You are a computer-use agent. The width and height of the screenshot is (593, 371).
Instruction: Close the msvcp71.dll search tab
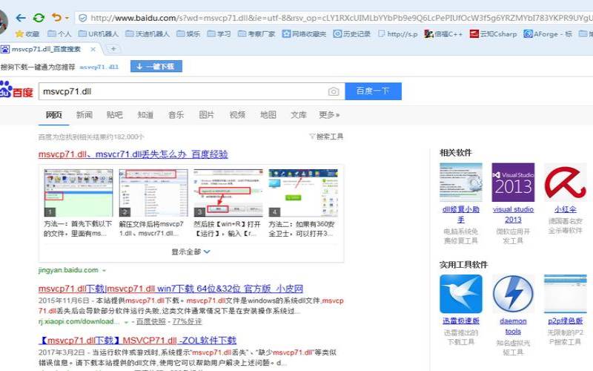click(93, 49)
